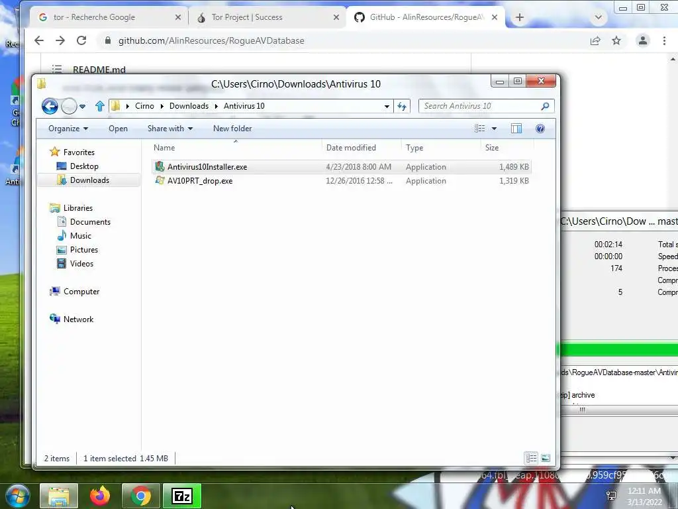Expand the address bar history dropdown

[x=387, y=106]
